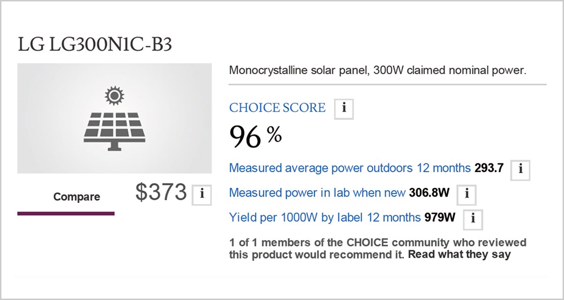Viewport: 564px width, 300px height.
Task: Click the purple bar under Compare
Action: tap(66, 214)
